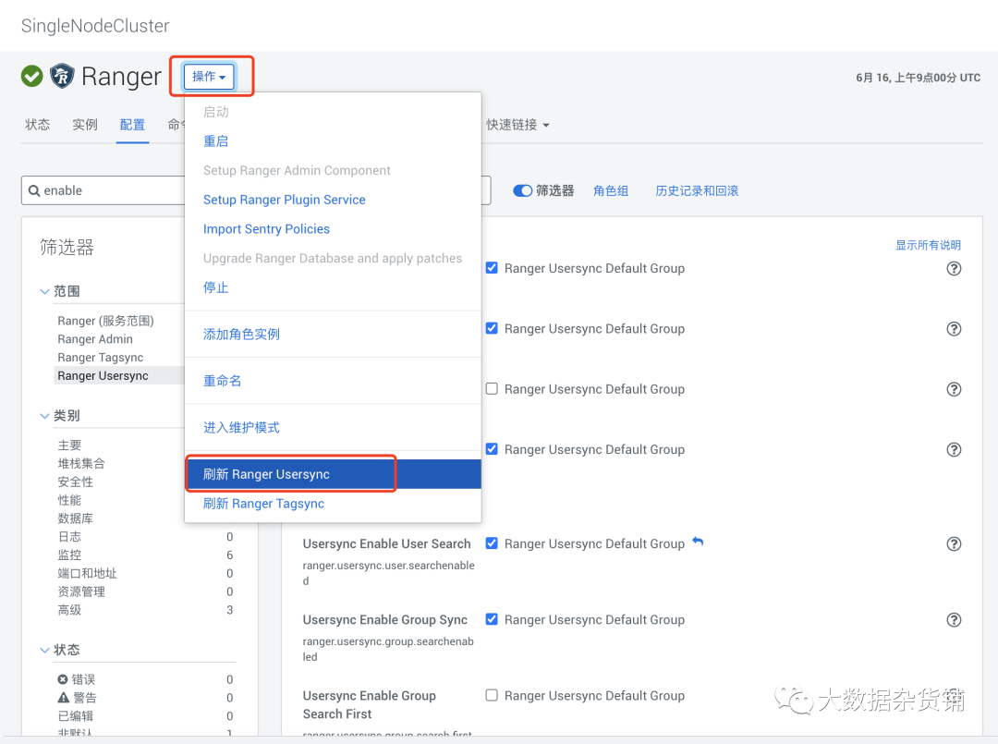Click help icon beside Usersync Enable Group Sync
Screen dimensions: 998x744
pos(954,619)
